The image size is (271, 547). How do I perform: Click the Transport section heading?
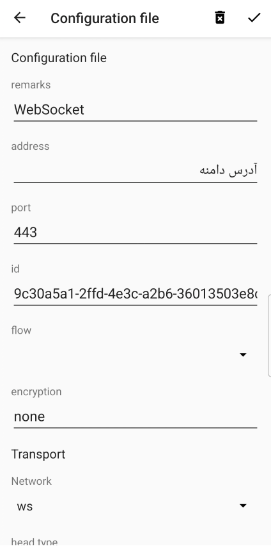tap(38, 454)
